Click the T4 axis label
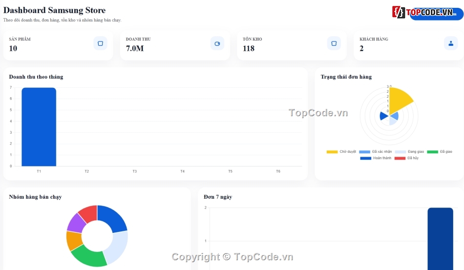Viewport: 464px width, 270px height. click(x=183, y=171)
